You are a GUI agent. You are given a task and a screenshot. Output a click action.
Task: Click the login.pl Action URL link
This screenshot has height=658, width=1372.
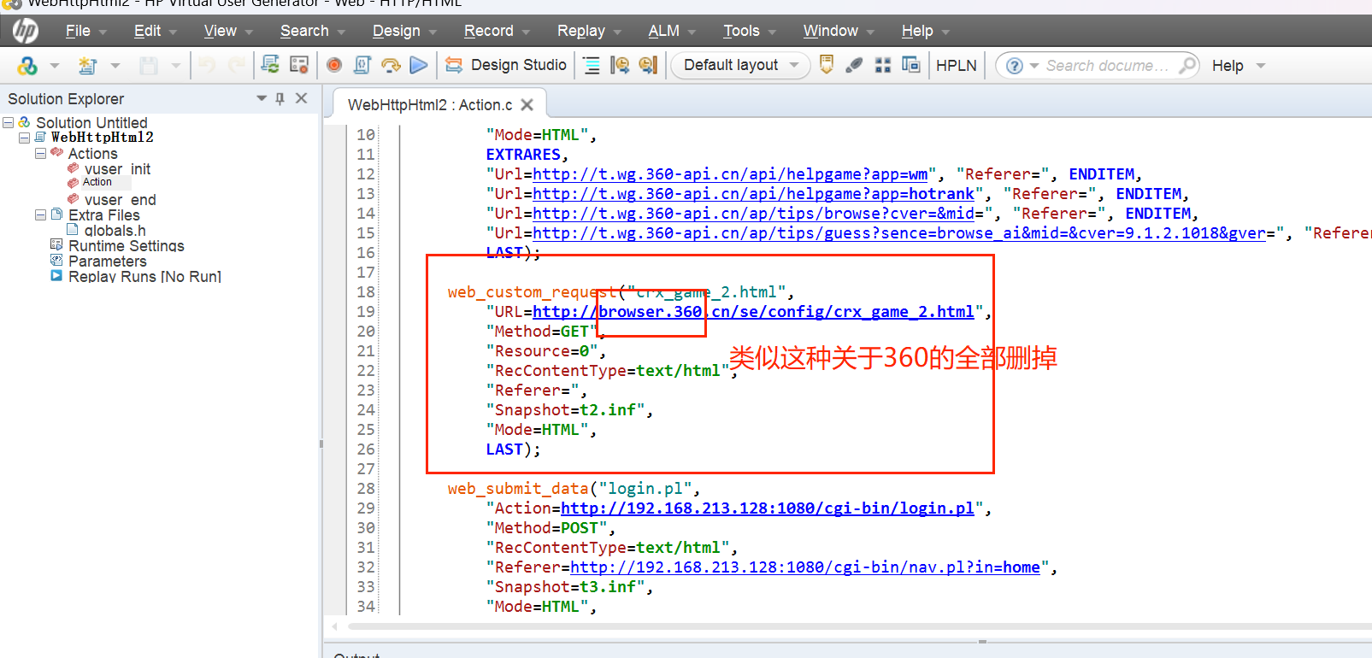[768, 508]
